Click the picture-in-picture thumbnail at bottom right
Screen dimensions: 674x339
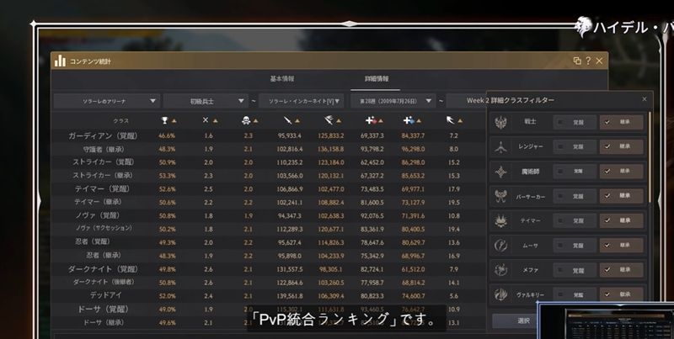coord(607,321)
